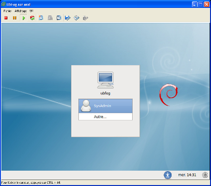Click the CD/DVD drive connect icon
Image resolution: width=211 pixels, height=186 pixels.
point(77,18)
